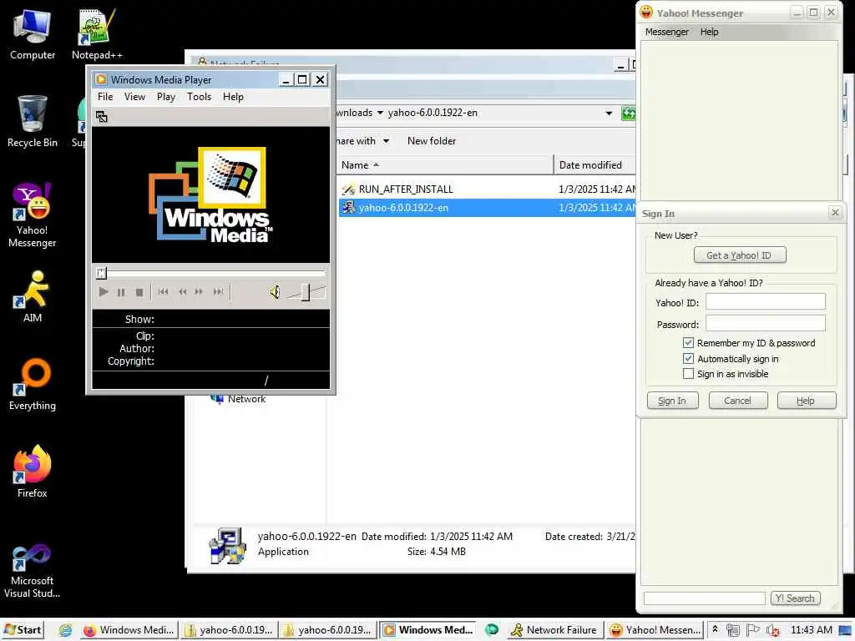Fast forward the clip in Media Player
The width and height of the screenshot is (855, 641).
point(199,291)
